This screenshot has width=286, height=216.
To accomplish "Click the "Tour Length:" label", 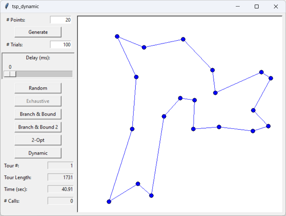I will [x=18, y=177].
